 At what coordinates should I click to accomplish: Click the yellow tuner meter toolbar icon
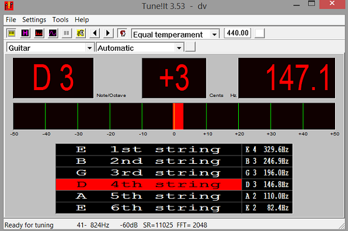(x=12, y=33)
